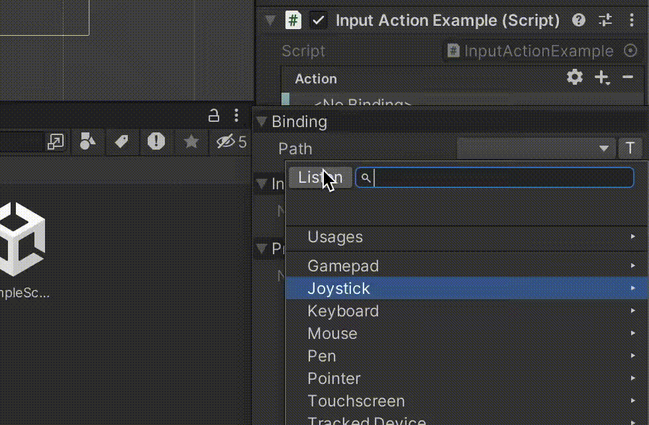Select Joystick from the device list
Viewport: 649px width, 425px height.
click(x=338, y=289)
